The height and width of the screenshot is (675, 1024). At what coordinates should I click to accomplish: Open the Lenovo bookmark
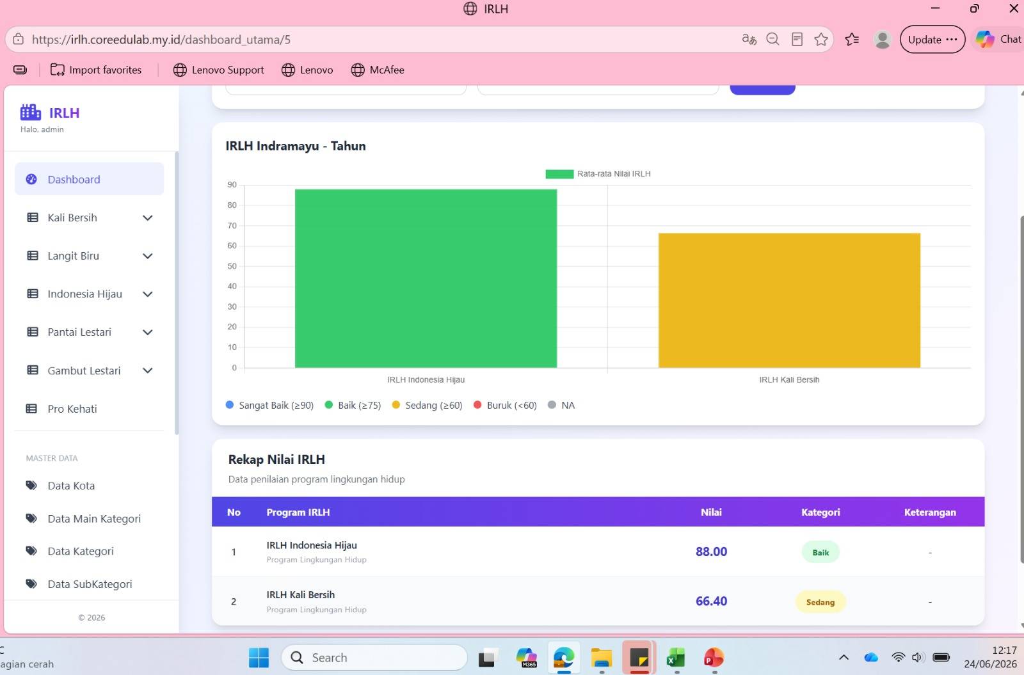point(307,70)
